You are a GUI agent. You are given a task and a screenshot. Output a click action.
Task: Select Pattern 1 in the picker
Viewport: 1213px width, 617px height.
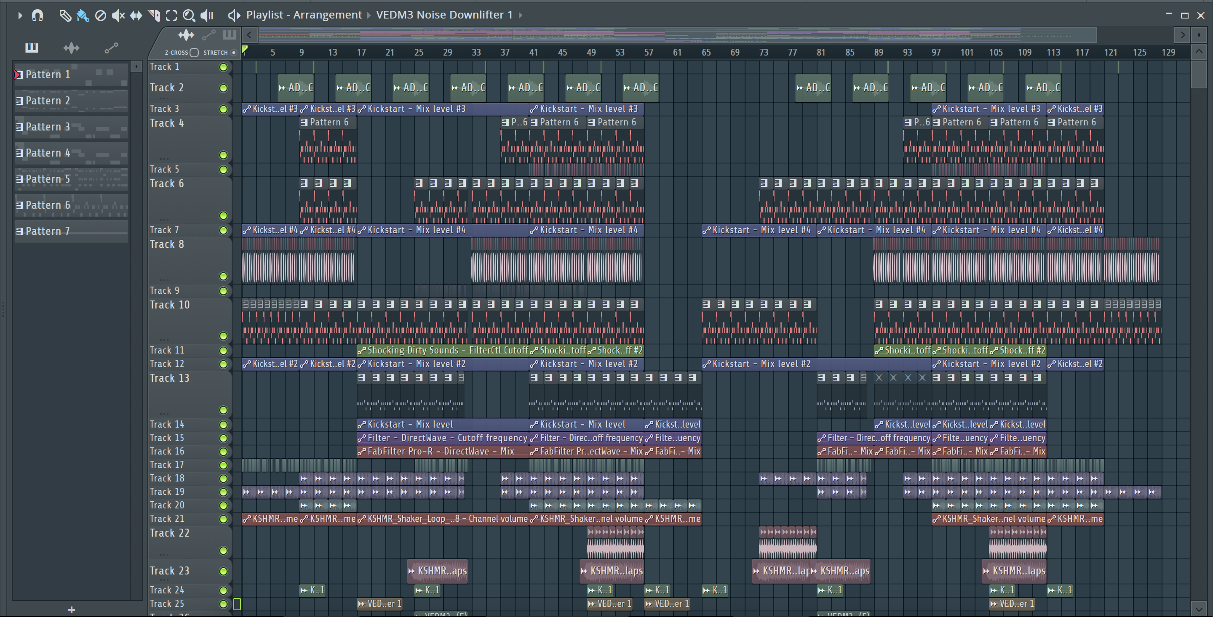71,74
